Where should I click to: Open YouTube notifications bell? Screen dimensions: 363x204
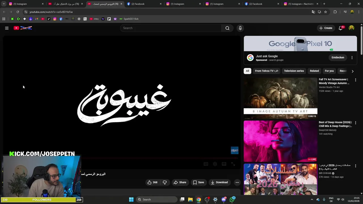(x=341, y=28)
